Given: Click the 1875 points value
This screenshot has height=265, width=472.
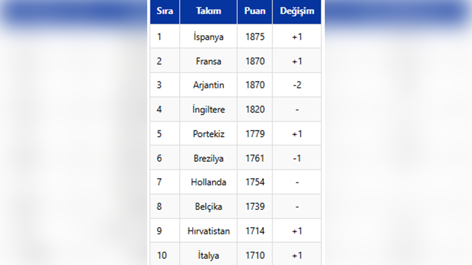Looking at the screenshot, I should 255,36.
